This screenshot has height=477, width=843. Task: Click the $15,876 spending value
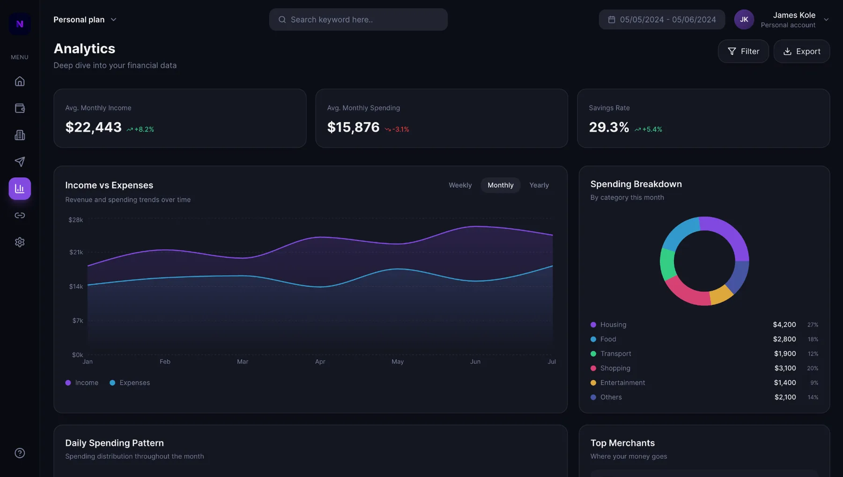coord(353,127)
